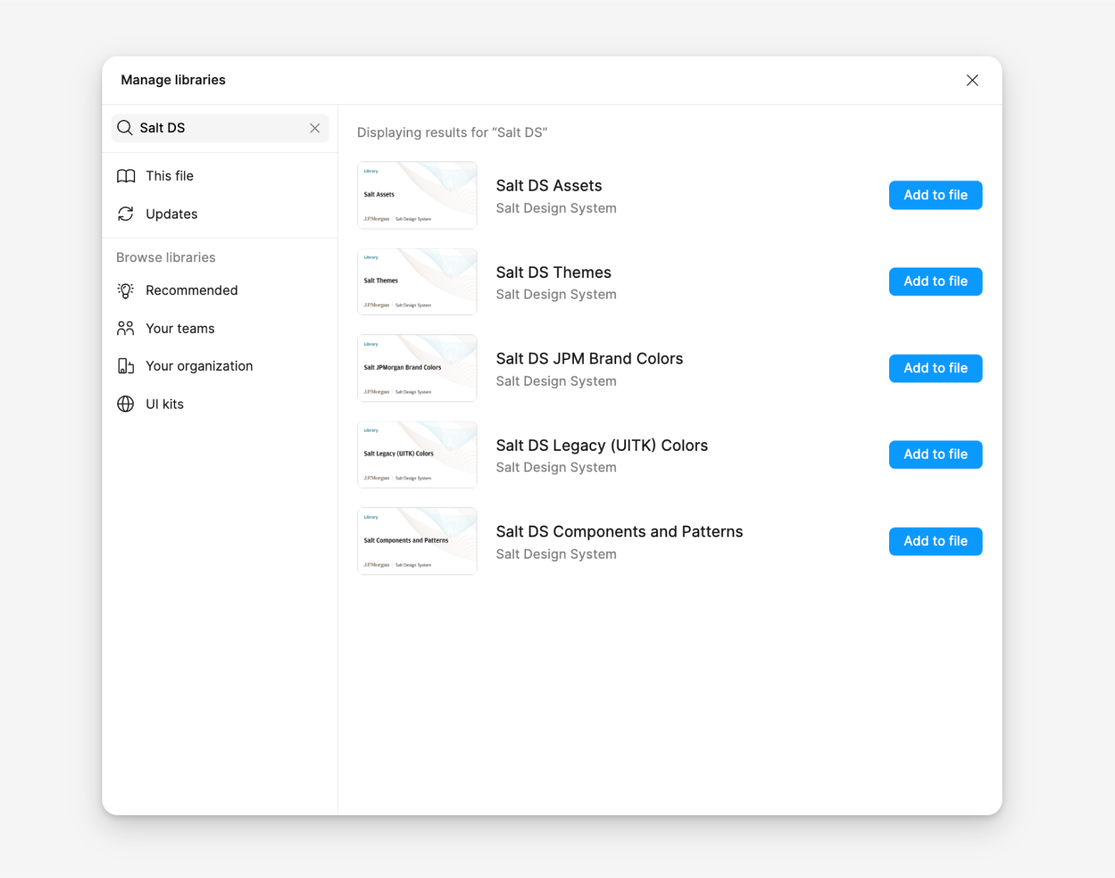1115x878 pixels.
Task: Browse libraries from Your teams
Action: tap(179, 328)
